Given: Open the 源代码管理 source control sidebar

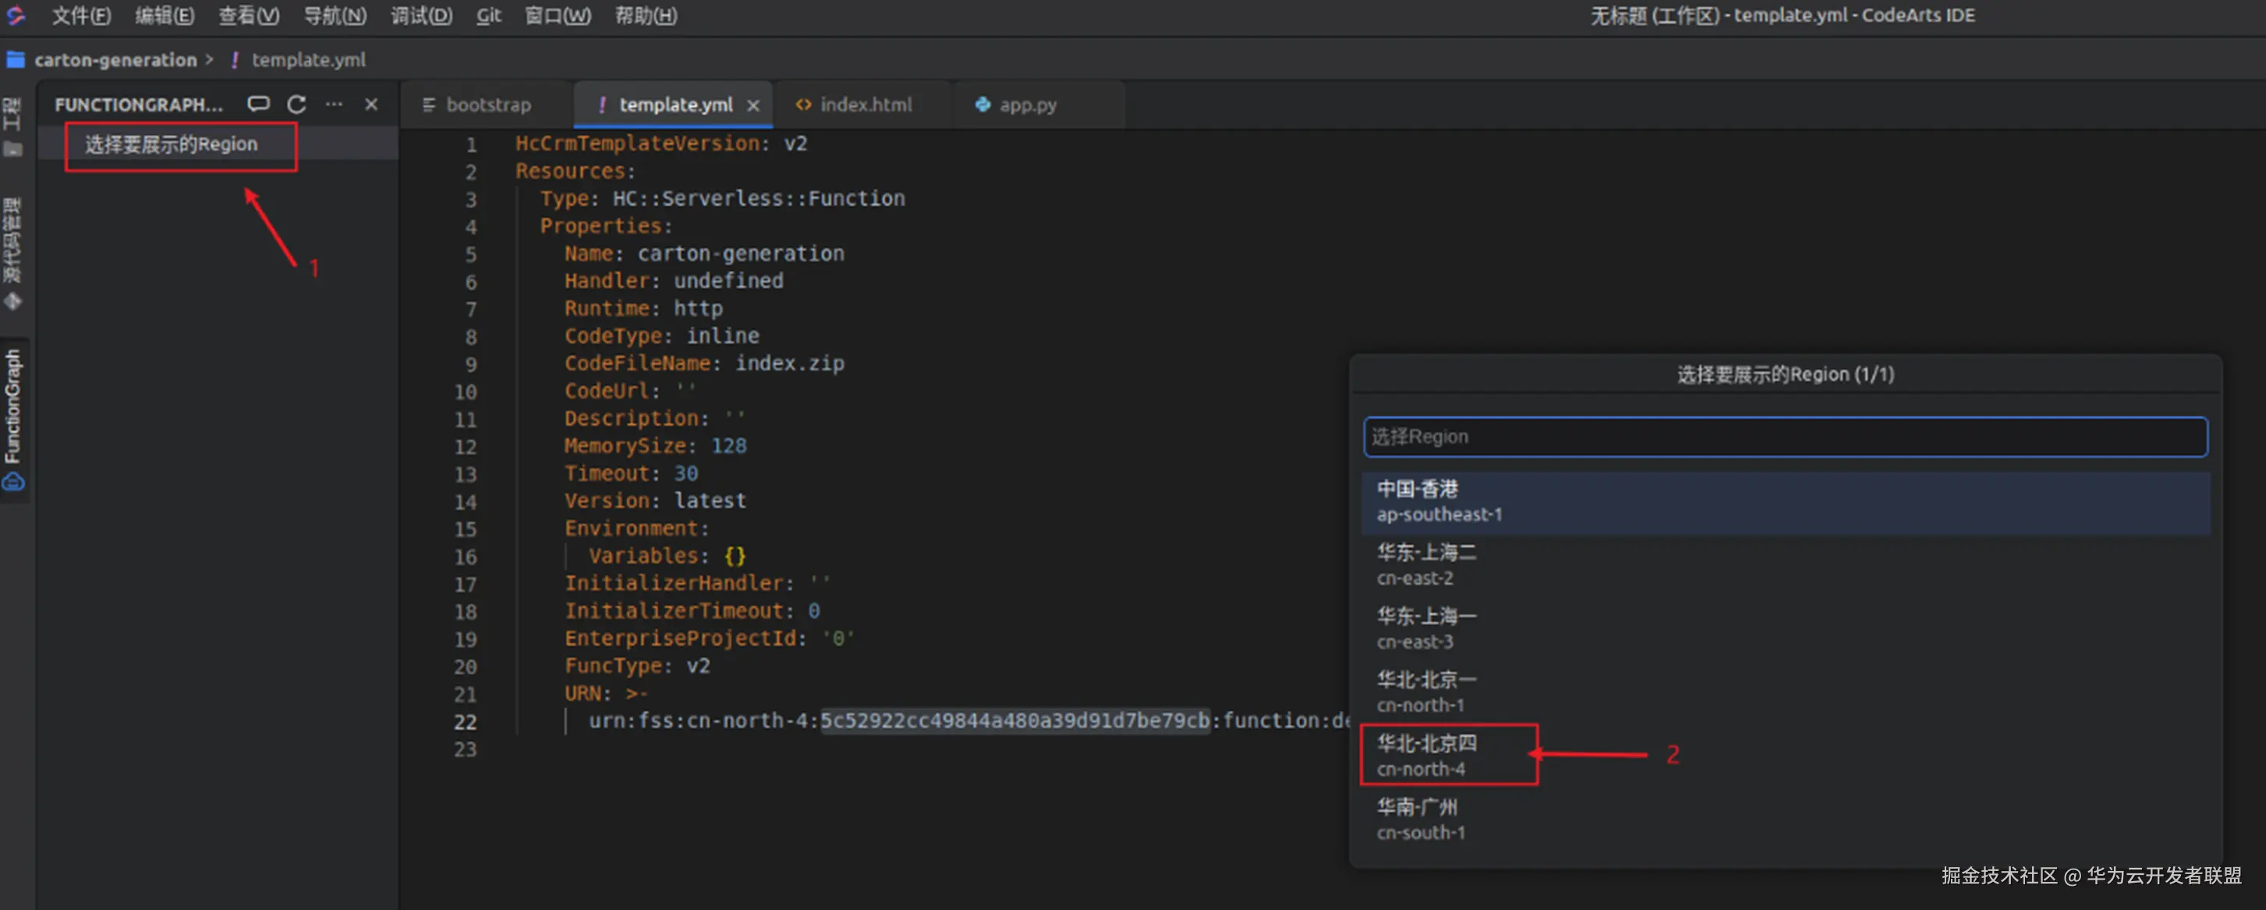Looking at the screenshot, I should pyautogui.click(x=12, y=251).
